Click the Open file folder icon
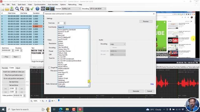Image resolution: width=200 pixels, height=112 pixels. coord(7,9)
